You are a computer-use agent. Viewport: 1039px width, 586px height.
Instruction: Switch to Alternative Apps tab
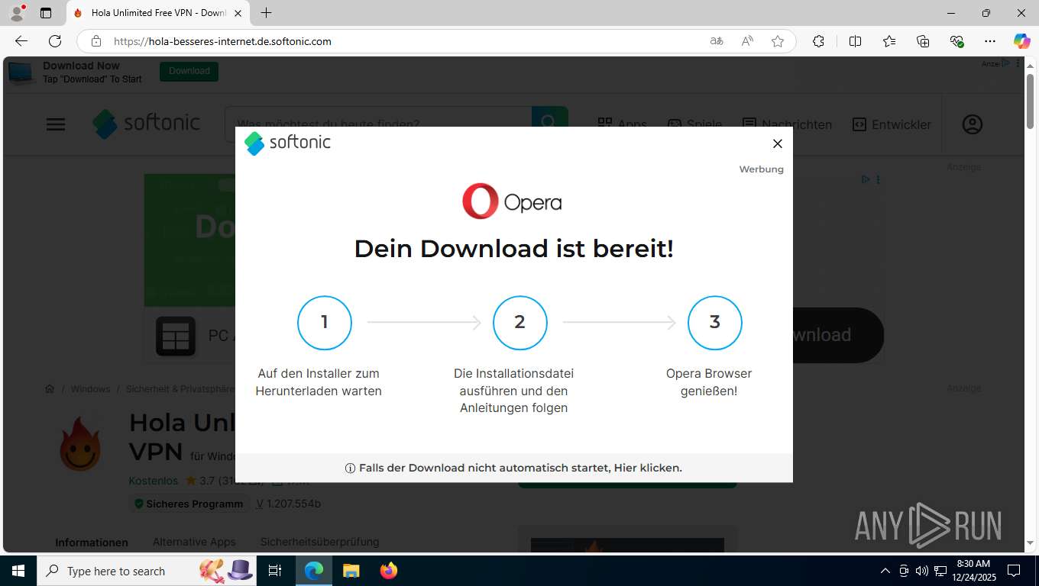point(194,542)
